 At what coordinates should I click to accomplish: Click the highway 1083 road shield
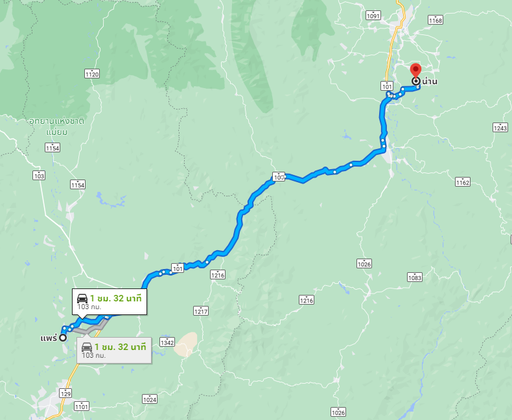tap(415, 277)
